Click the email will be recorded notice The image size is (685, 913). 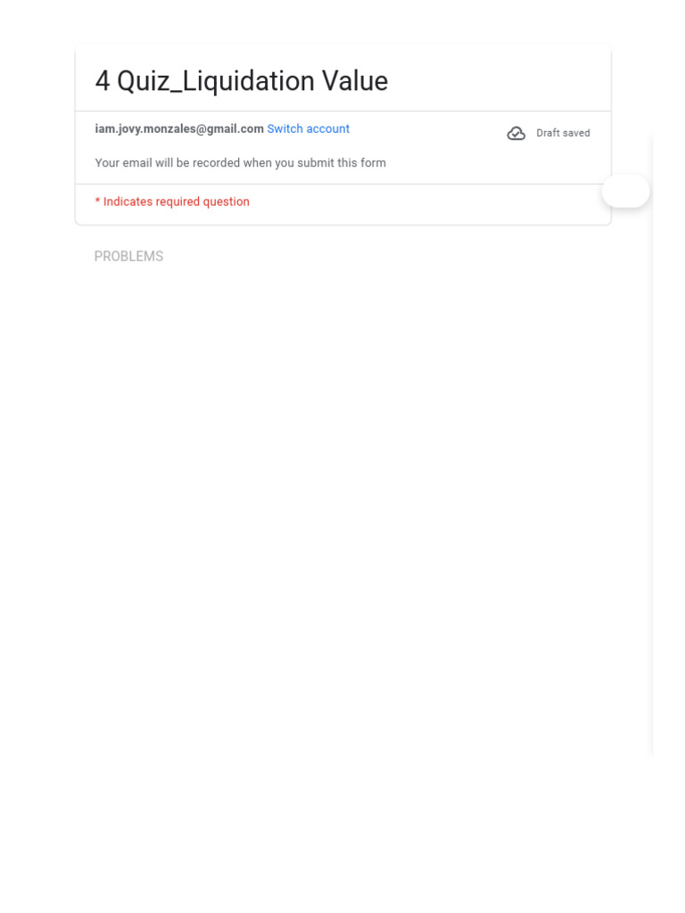click(240, 163)
